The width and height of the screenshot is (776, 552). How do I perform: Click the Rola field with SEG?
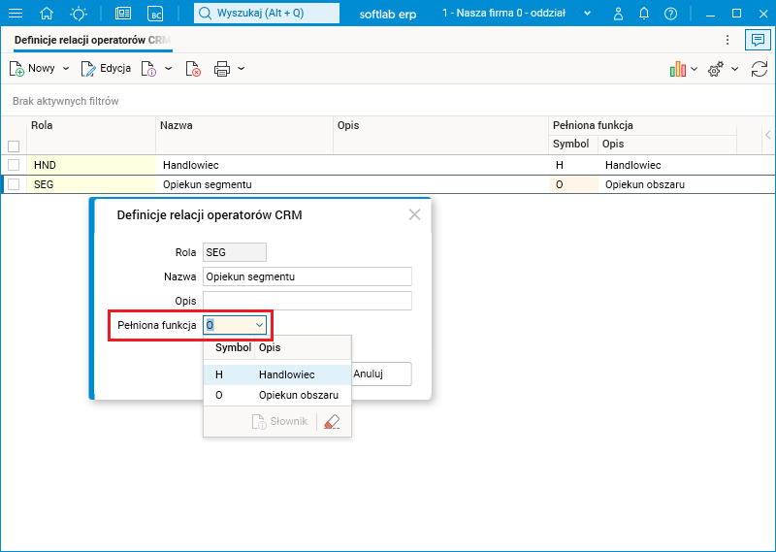click(235, 252)
